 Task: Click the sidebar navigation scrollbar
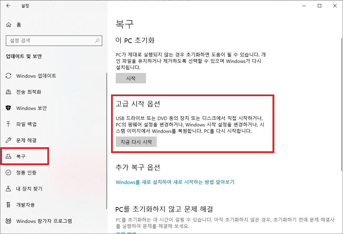coord(106,141)
